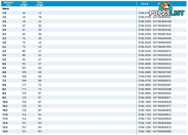Select diameter value 1.0 in first row
This screenshot has width=188, height=135.
(x=4, y=13)
